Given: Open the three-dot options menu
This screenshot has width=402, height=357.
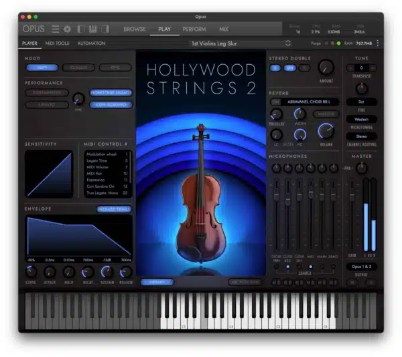Looking at the screenshot, I should click(x=378, y=43).
